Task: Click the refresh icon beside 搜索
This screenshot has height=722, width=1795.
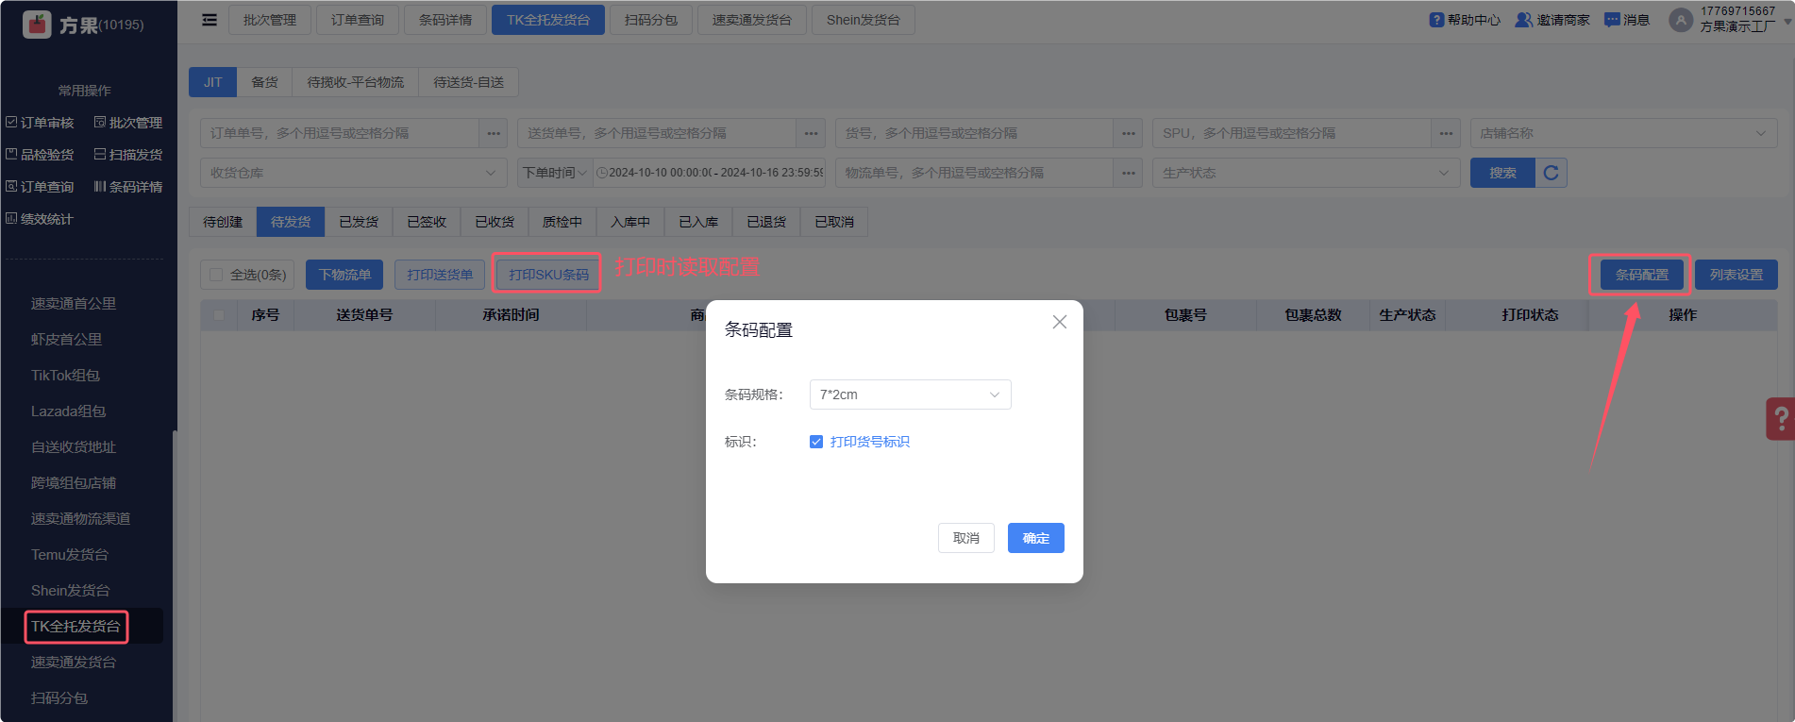Action: (1551, 173)
